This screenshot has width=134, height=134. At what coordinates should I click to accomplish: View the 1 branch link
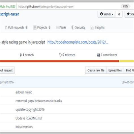click(27, 55)
